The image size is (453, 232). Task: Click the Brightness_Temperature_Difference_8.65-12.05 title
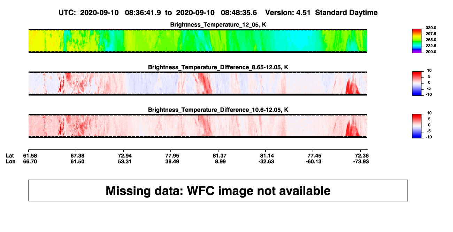point(218,67)
